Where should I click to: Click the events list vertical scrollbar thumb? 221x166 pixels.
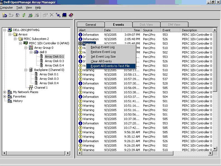215,62
